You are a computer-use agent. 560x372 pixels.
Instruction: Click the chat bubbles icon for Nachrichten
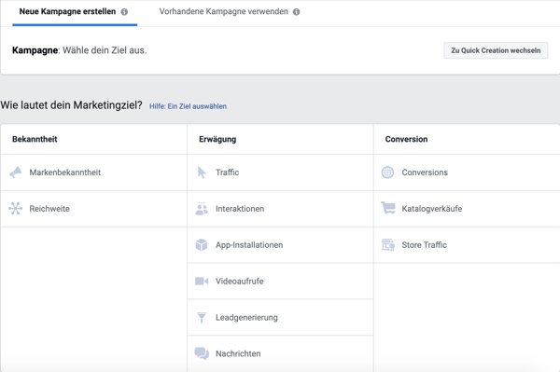pos(202,353)
